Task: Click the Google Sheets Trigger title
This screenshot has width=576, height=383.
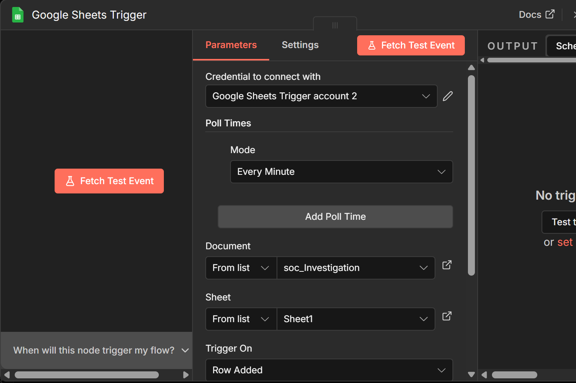Action: [x=89, y=15]
